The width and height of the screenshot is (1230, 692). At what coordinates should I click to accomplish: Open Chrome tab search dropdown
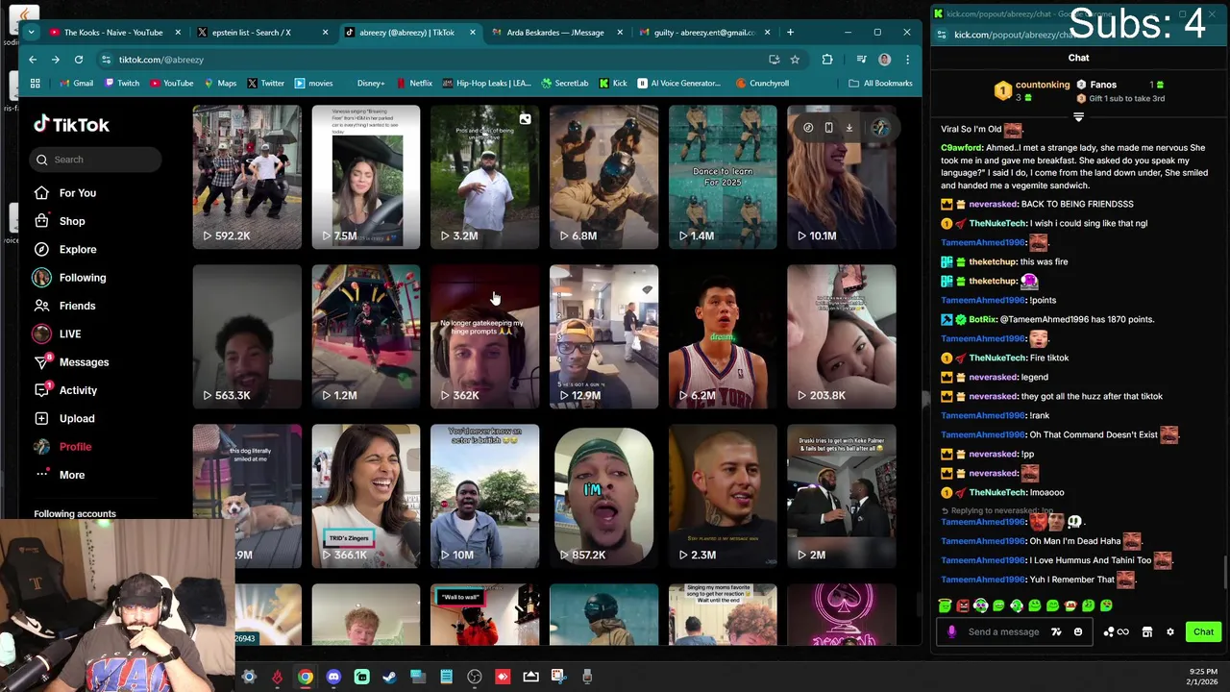tap(31, 33)
